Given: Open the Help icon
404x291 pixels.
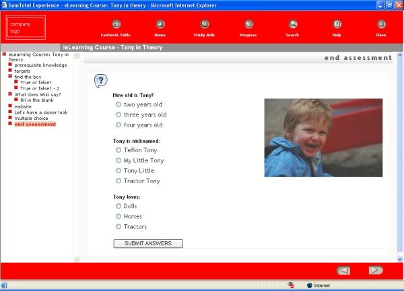Looking at the screenshot, I should (337, 24).
